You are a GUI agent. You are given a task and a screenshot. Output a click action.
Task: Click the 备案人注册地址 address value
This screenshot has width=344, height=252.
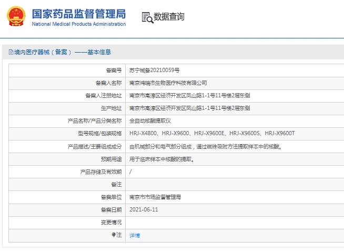(x=189, y=96)
